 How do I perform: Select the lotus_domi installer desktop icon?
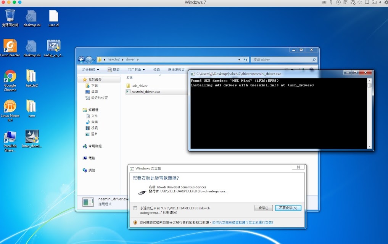[32, 139]
